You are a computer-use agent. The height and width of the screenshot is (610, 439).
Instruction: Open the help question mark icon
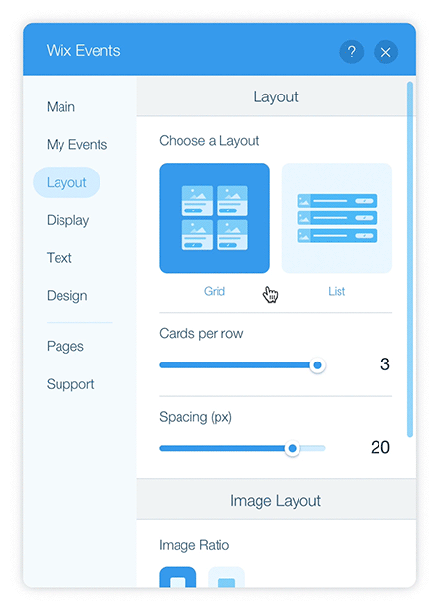coord(352,52)
